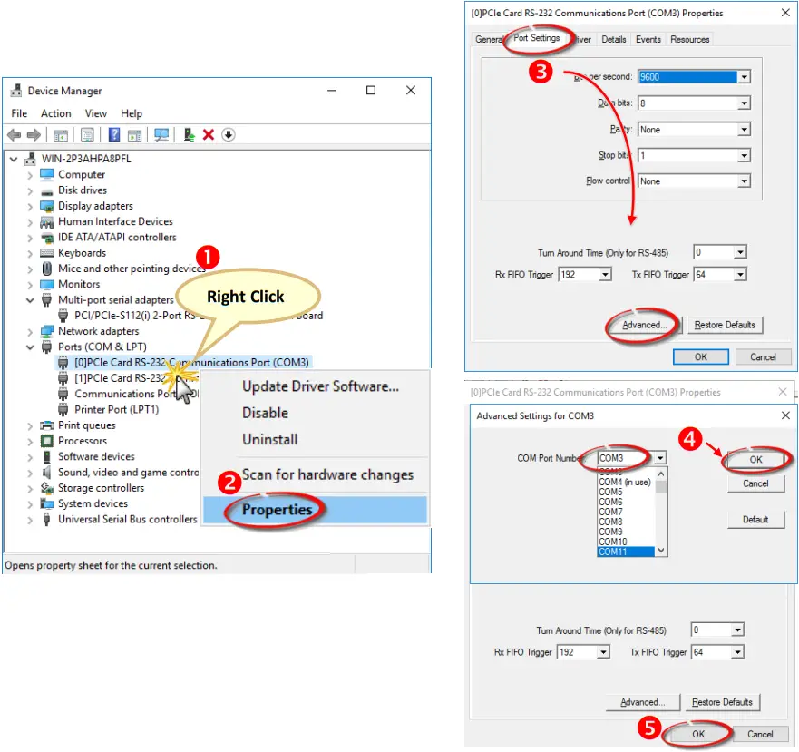The height and width of the screenshot is (752, 799).
Task: Click the Human Interface Devices icon
Action: tap(47, 221)
